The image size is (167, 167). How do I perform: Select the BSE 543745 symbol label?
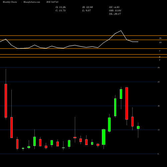click(52, 2)
